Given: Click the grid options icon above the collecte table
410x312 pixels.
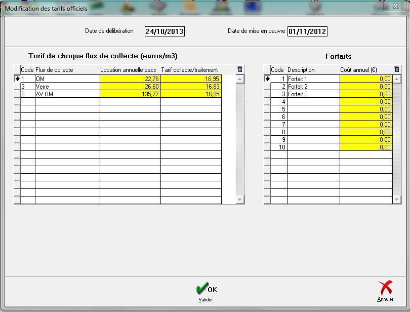Looking at the screenshot, I should 240,69.
